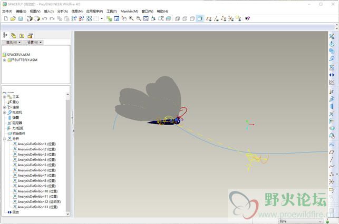
Task: Click the Datum Axis icon on the right toolbar
Action: 332,159
